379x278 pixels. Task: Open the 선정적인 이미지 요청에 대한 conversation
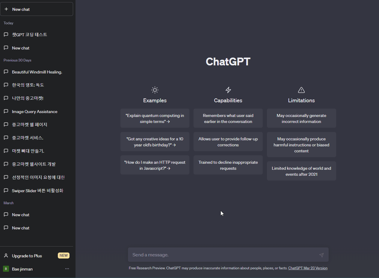[37, 177]
